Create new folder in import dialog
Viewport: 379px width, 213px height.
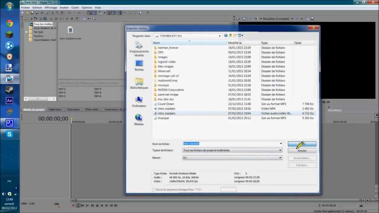(235, 35)
